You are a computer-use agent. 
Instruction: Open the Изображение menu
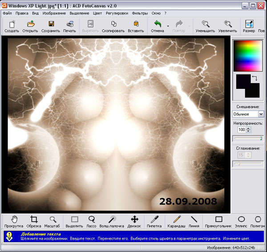click(54, 13)
